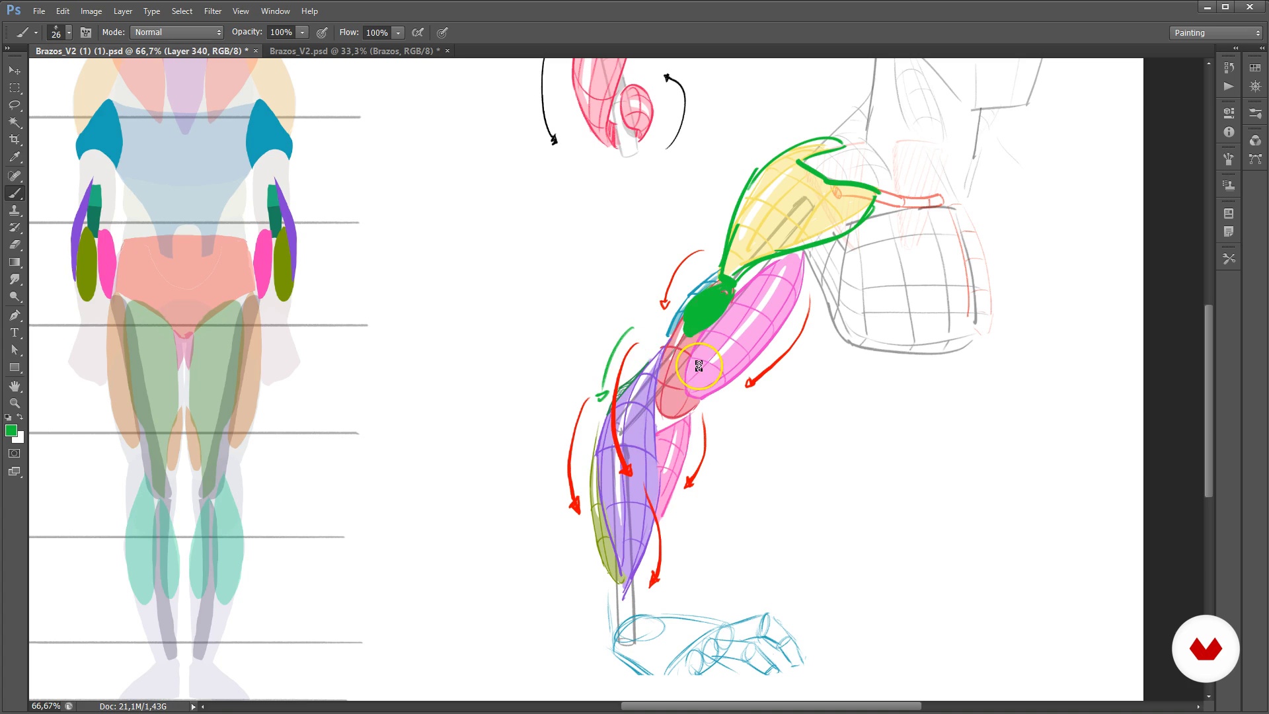Close the Brazos_V2.psd @ 33,3% tab

(x=447, y=51)
